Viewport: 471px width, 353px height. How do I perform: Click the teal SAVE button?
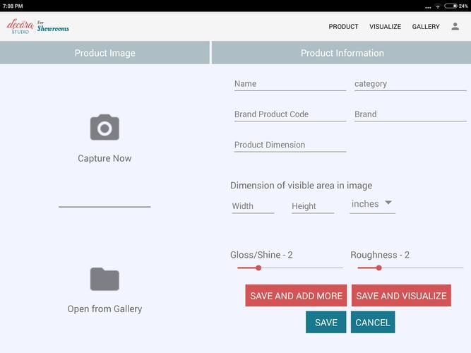[326, 323]
